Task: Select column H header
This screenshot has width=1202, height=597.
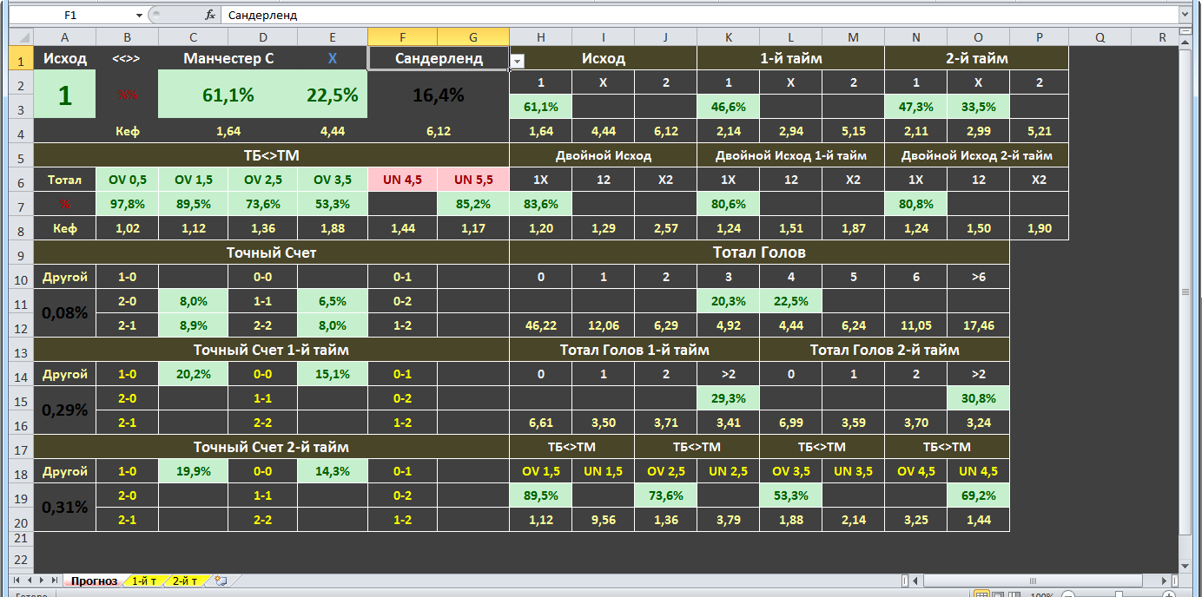Action: (541, 37)
